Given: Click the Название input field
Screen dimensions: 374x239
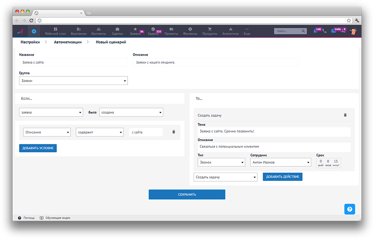Looking at the screenshot, I should tap(73, 62).
